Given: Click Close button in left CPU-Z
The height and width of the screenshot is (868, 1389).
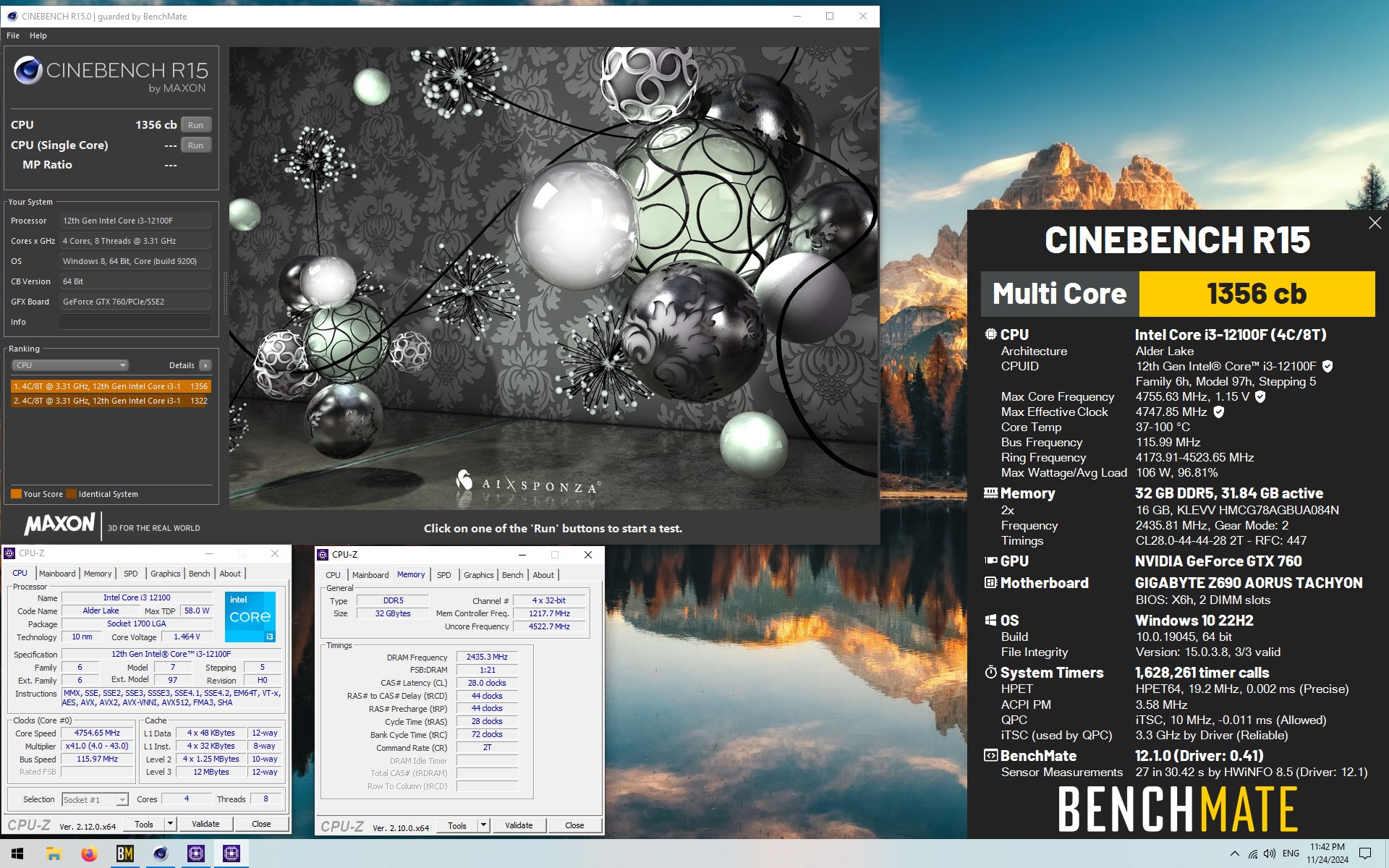Looking at the screenshot, I should point(261,824).
